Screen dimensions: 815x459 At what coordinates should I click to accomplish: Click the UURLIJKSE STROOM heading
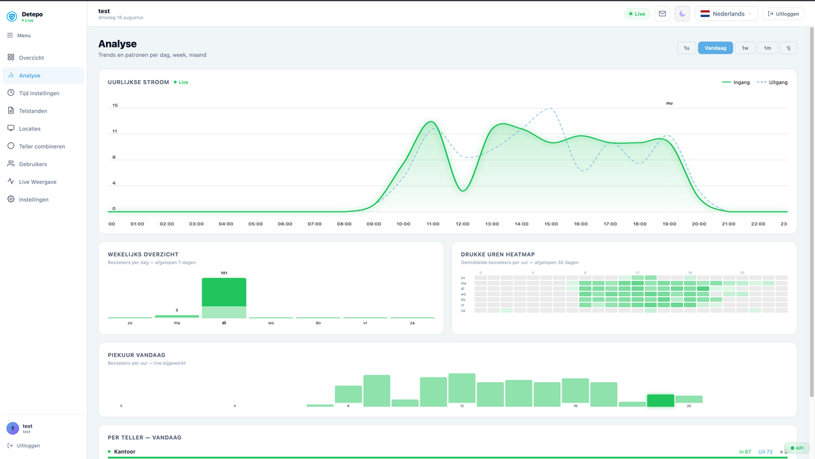[x=139, y=82]
